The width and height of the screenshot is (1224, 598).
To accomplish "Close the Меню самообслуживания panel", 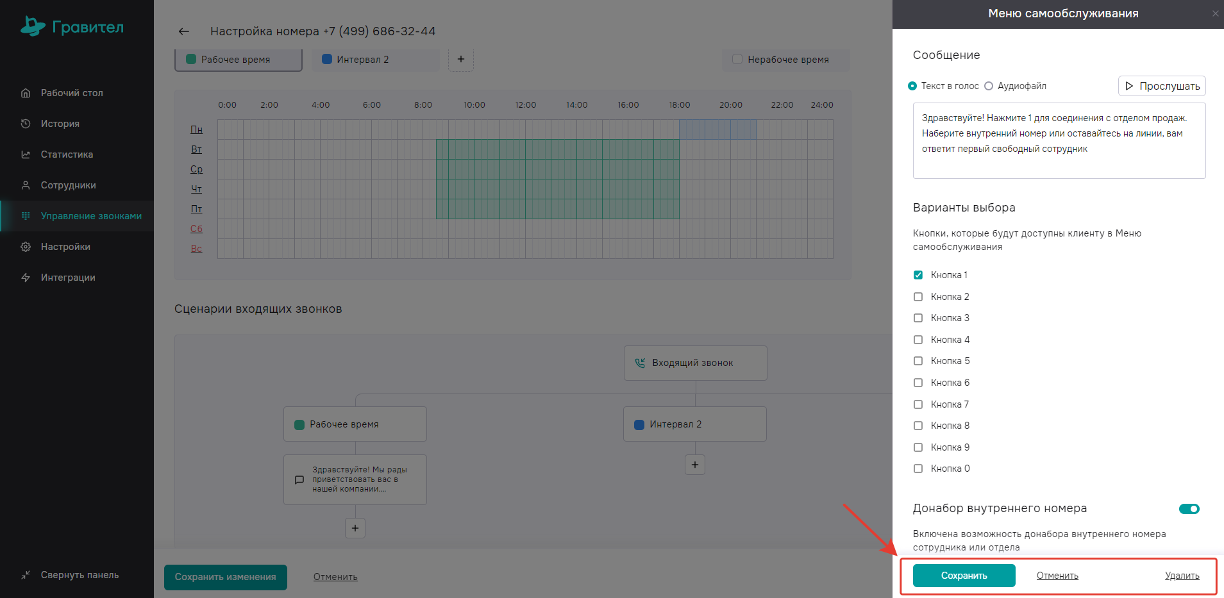I will [1215, 13].
